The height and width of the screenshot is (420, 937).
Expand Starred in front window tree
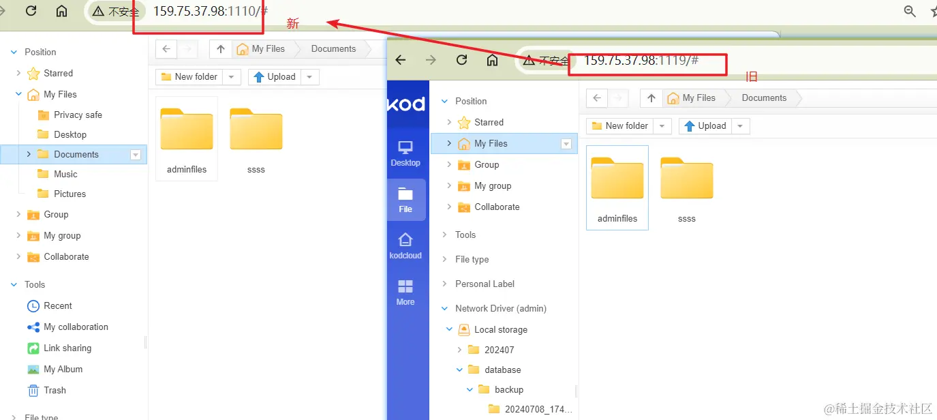tap(449, 122)
